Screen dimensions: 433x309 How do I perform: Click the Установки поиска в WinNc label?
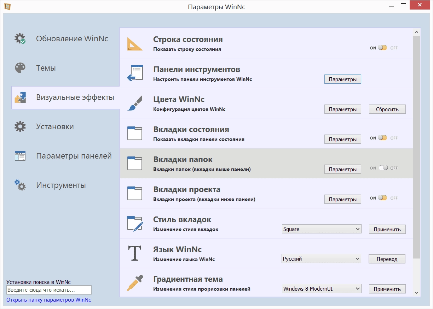(39, 282)
